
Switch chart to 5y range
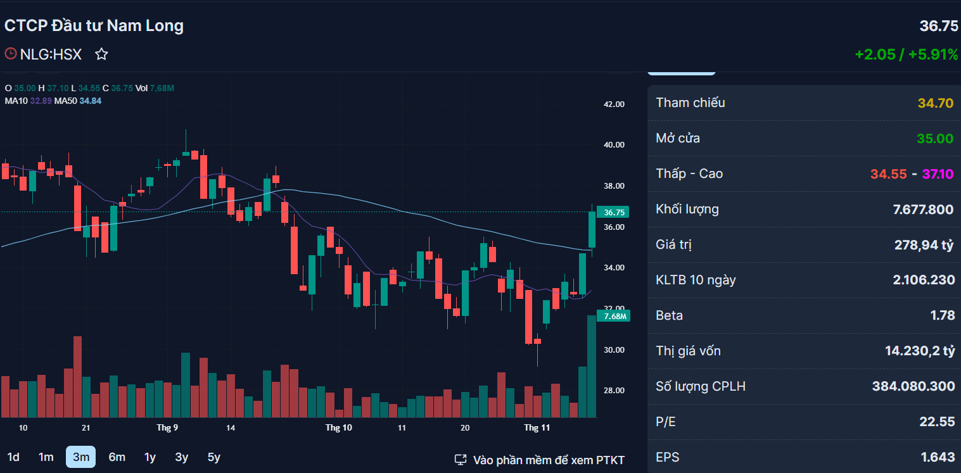click(x=214, y=457)
